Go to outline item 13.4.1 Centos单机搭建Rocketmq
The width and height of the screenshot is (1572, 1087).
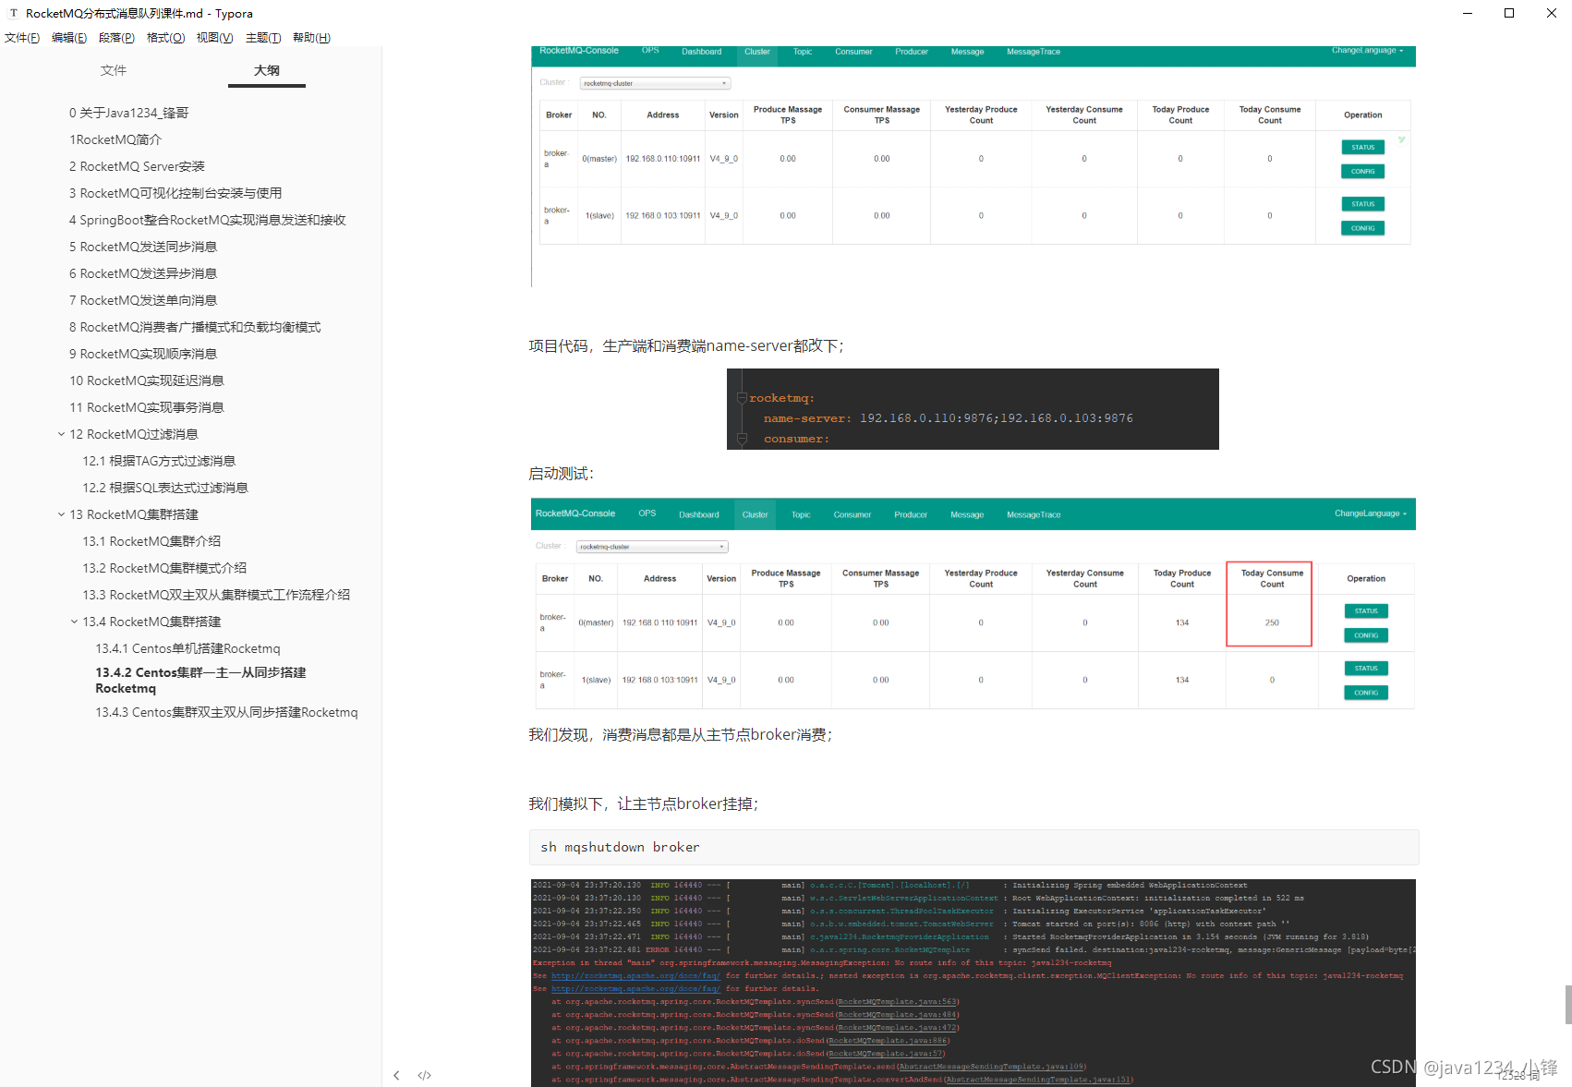[x=187, y=648]
